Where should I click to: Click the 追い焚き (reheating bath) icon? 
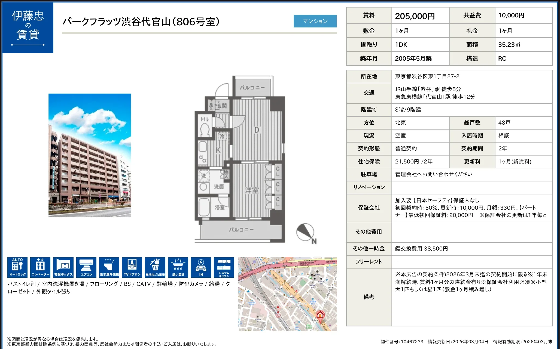tap(178, 267)
